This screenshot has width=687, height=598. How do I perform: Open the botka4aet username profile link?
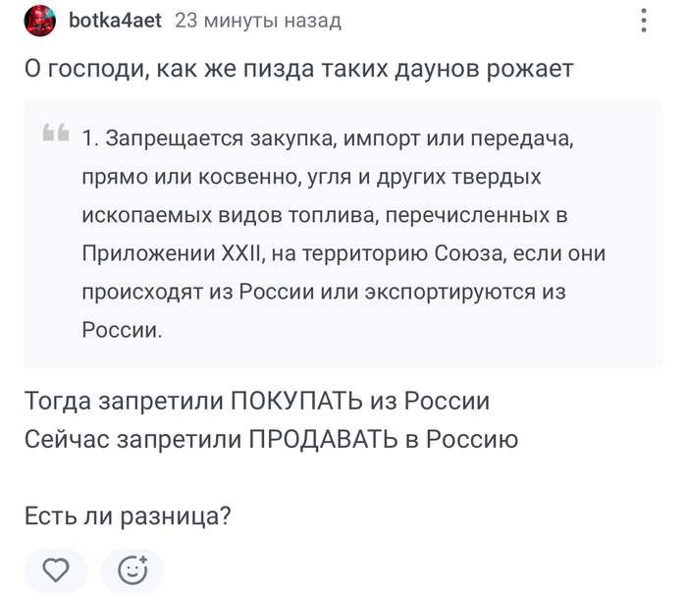(x=116, y=21)
